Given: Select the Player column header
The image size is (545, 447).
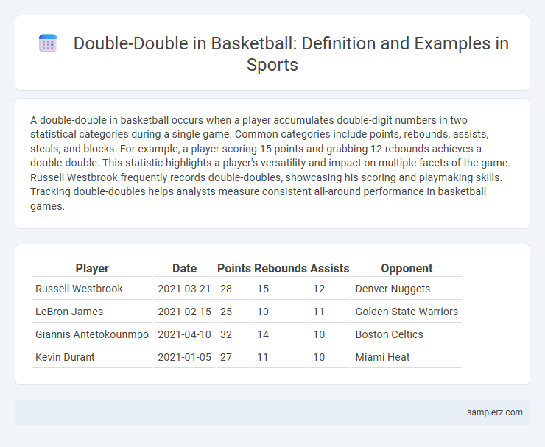Looking at the screenshot, I should pos(92,268).
